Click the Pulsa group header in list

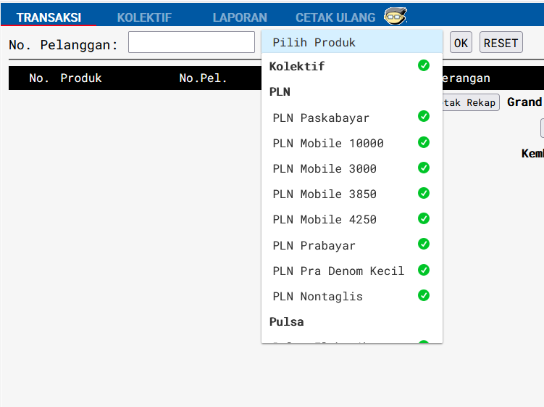point(287,322)
